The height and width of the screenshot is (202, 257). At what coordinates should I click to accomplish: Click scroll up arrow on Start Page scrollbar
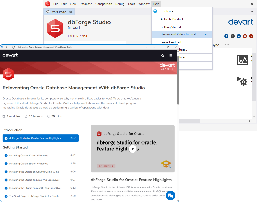click(x=254, y=50)
